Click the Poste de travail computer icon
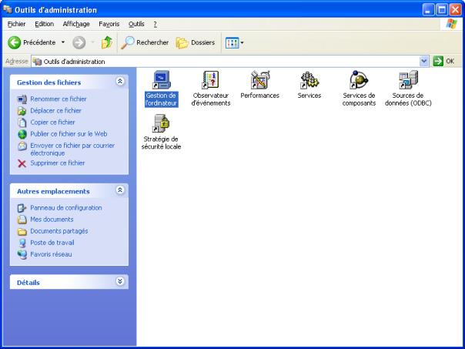Viewport: 465px width, 349px height. coord(22,243)
